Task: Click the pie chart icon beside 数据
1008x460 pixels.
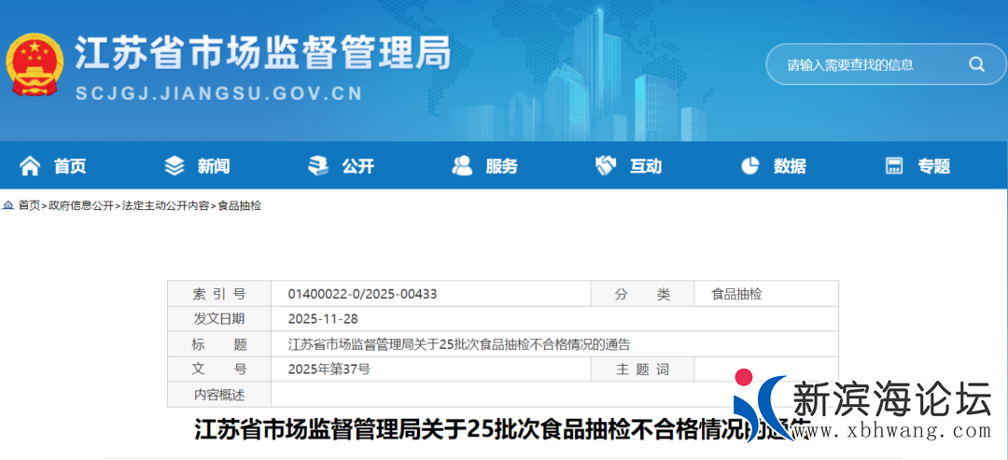Action: pyautogui.click(x=749, y=166)
